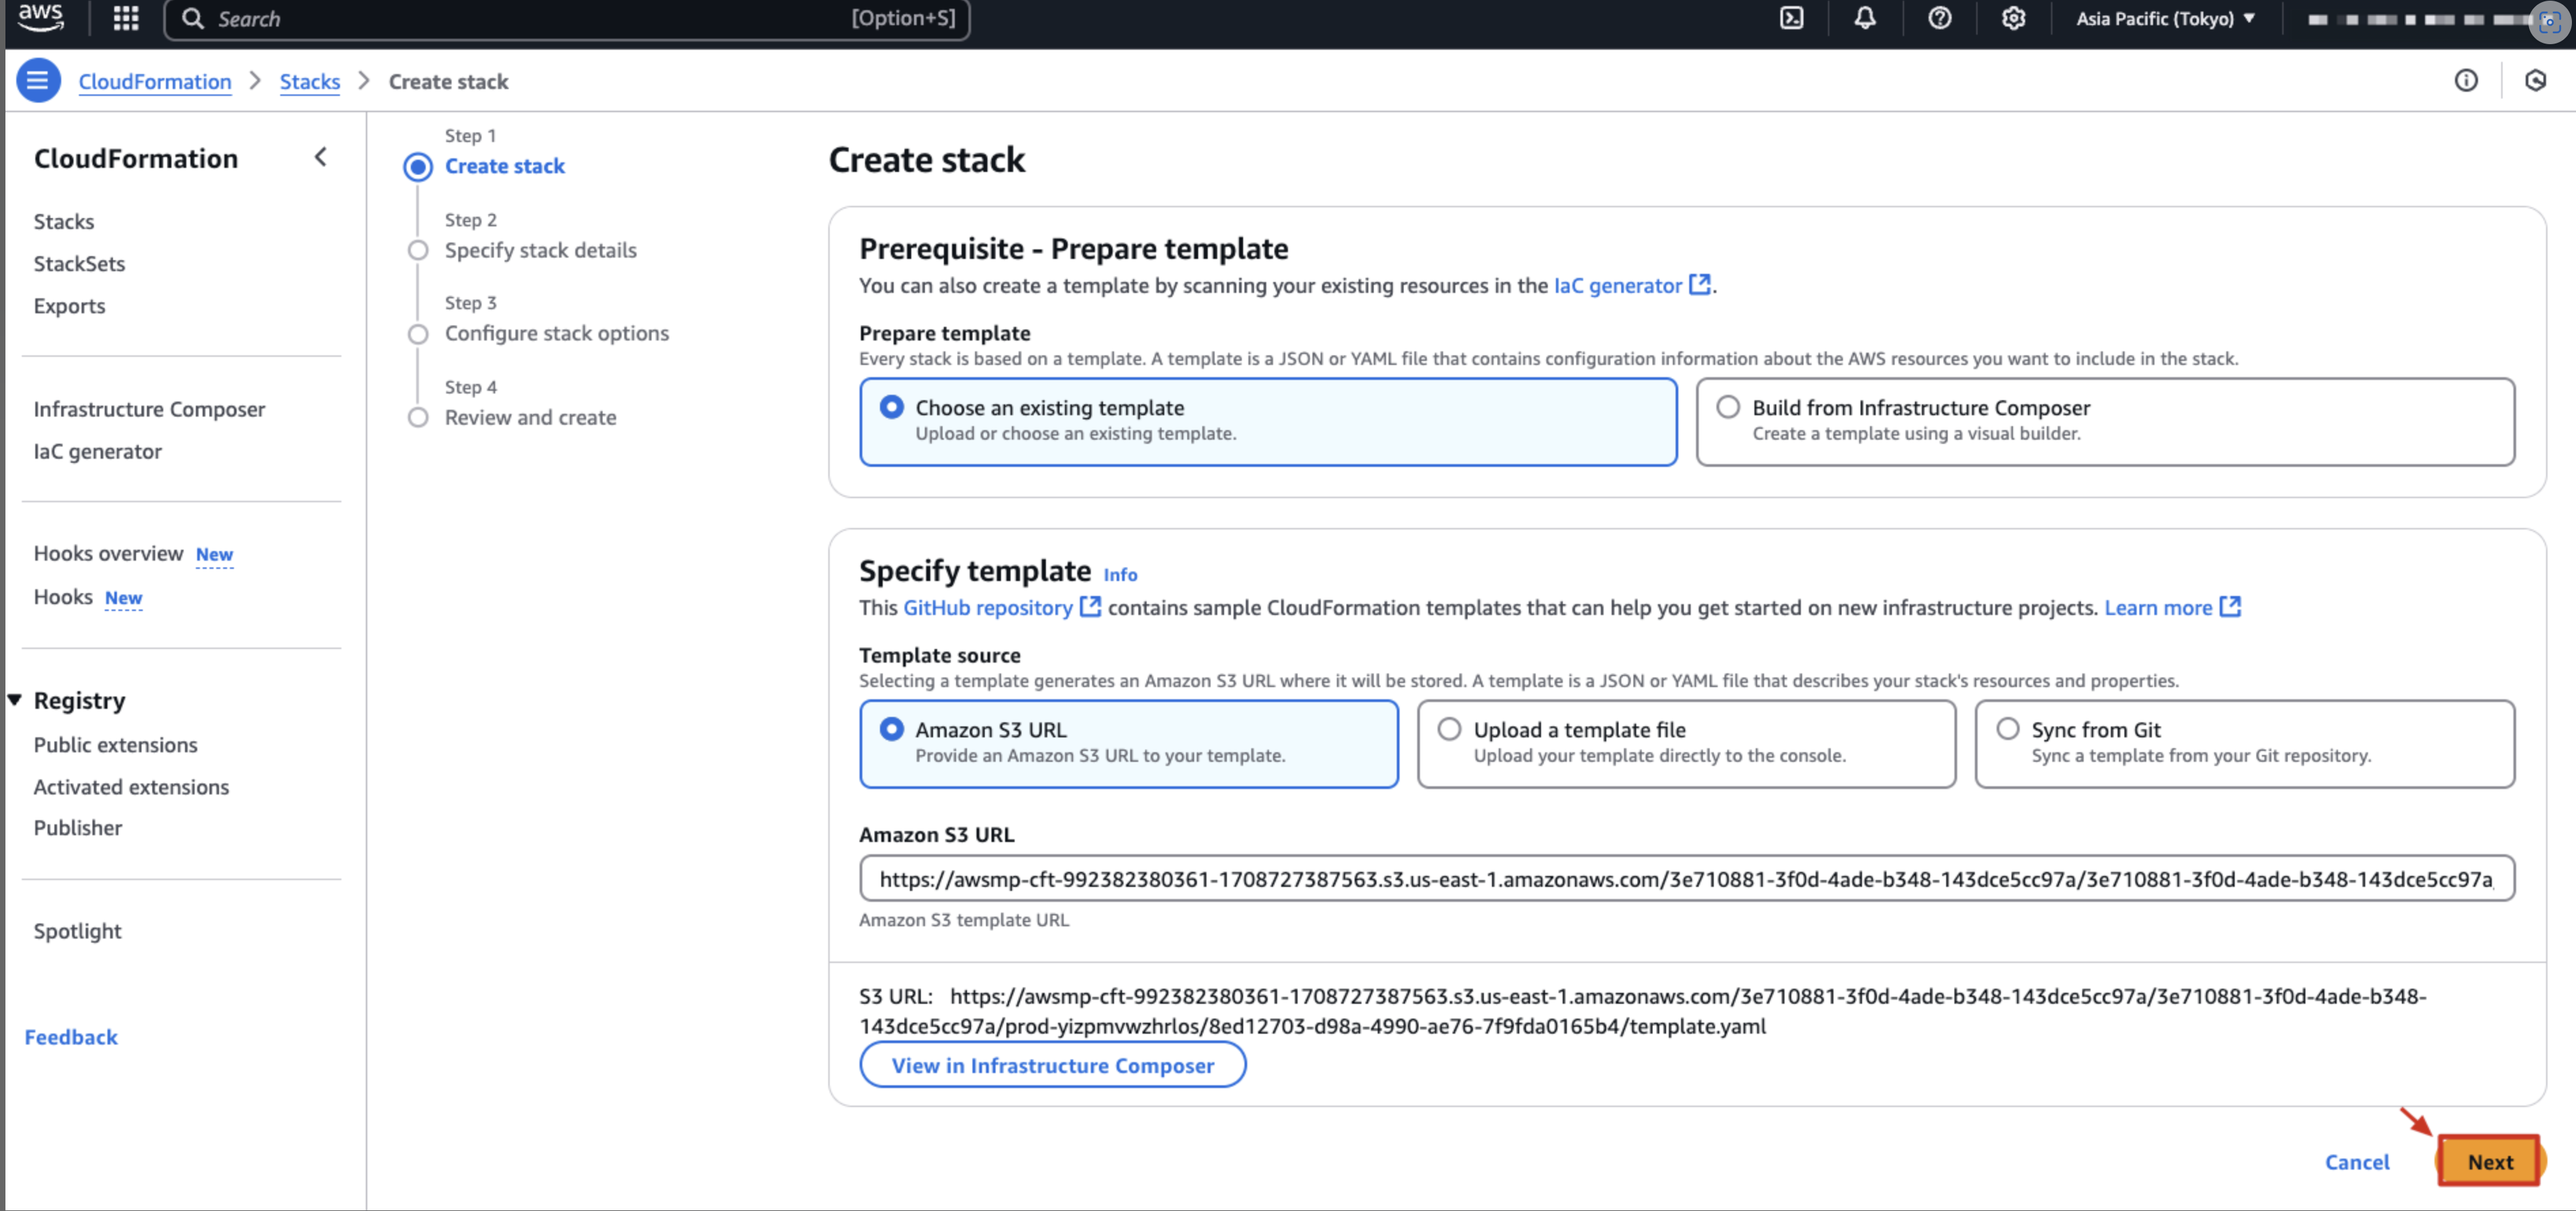Open the notifications bell
This screenshot has width=2576, height=1211.
coord(1864,19)
